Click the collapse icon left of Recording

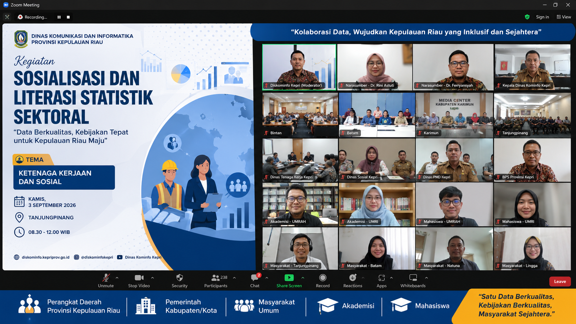[x=7, y=17]
